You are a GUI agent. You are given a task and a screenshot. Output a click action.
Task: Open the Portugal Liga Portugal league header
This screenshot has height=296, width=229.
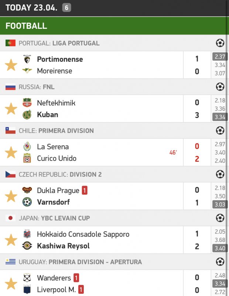pyautogui.click(x=59, y=43)
